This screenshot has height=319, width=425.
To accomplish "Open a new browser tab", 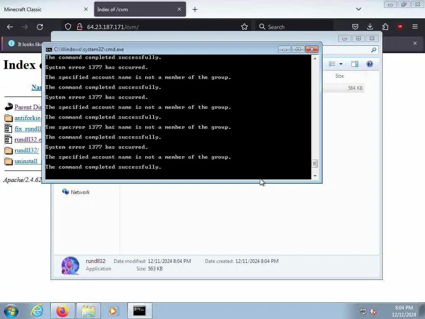I will coord(195,10).
